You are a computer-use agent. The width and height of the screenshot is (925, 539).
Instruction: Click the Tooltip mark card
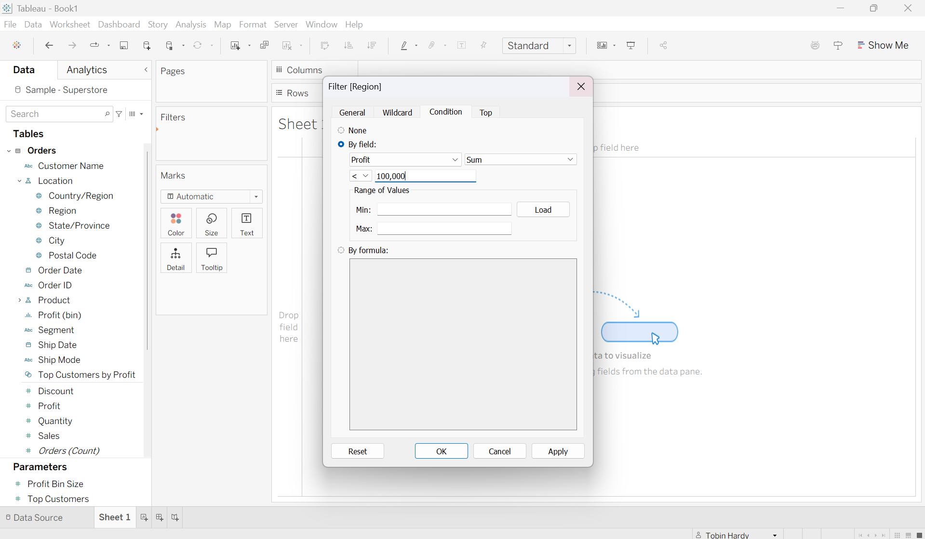tap(211, 258)
